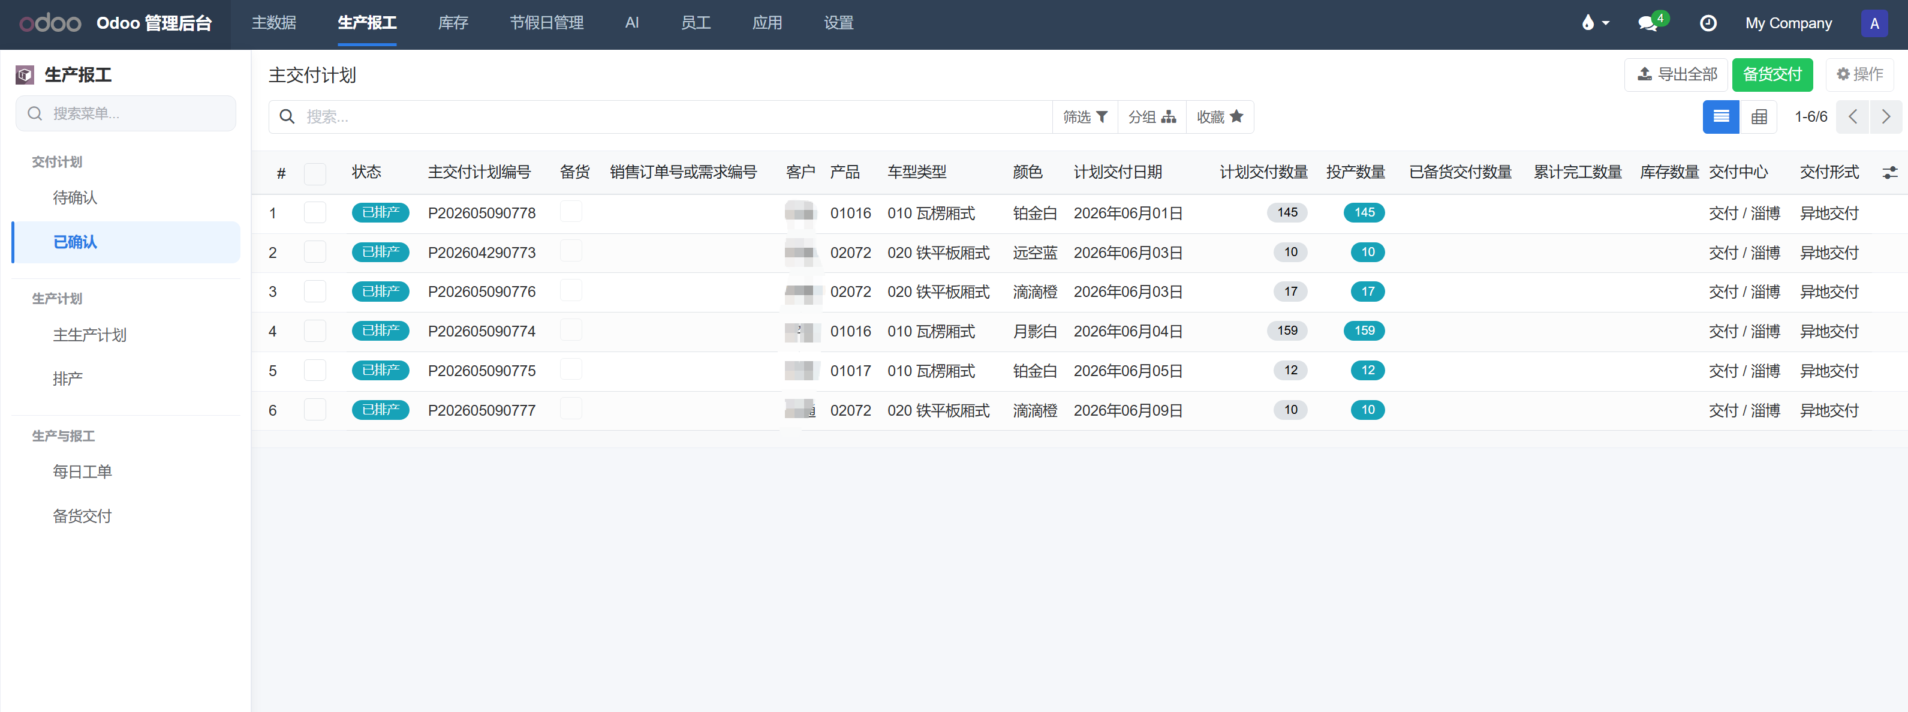Open the 库存 top menu

pos(453,23)
